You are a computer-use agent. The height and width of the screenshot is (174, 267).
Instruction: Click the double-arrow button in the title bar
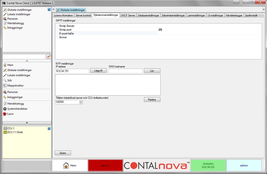point(236,2)
